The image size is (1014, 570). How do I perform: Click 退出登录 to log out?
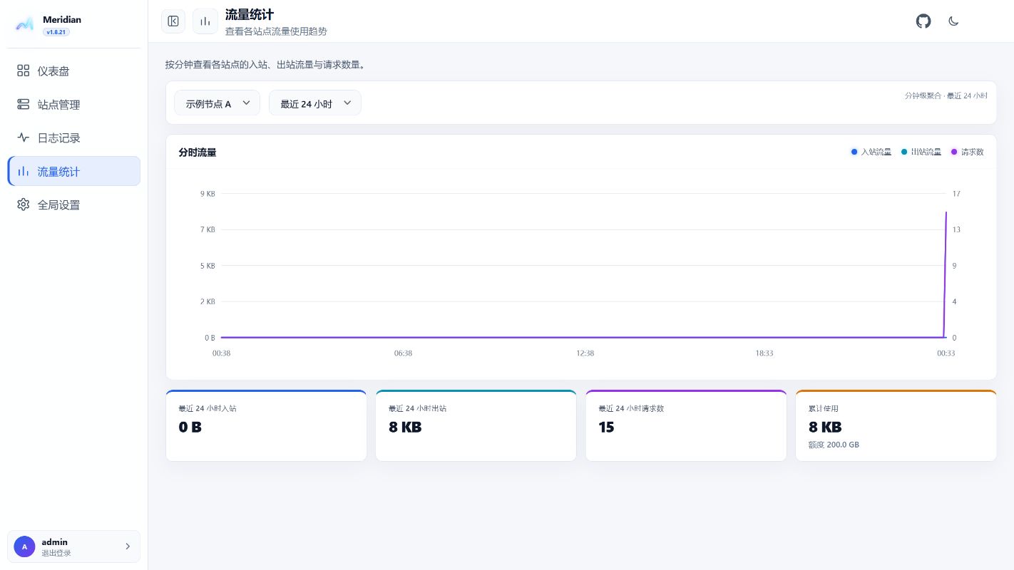pos(56,553)
